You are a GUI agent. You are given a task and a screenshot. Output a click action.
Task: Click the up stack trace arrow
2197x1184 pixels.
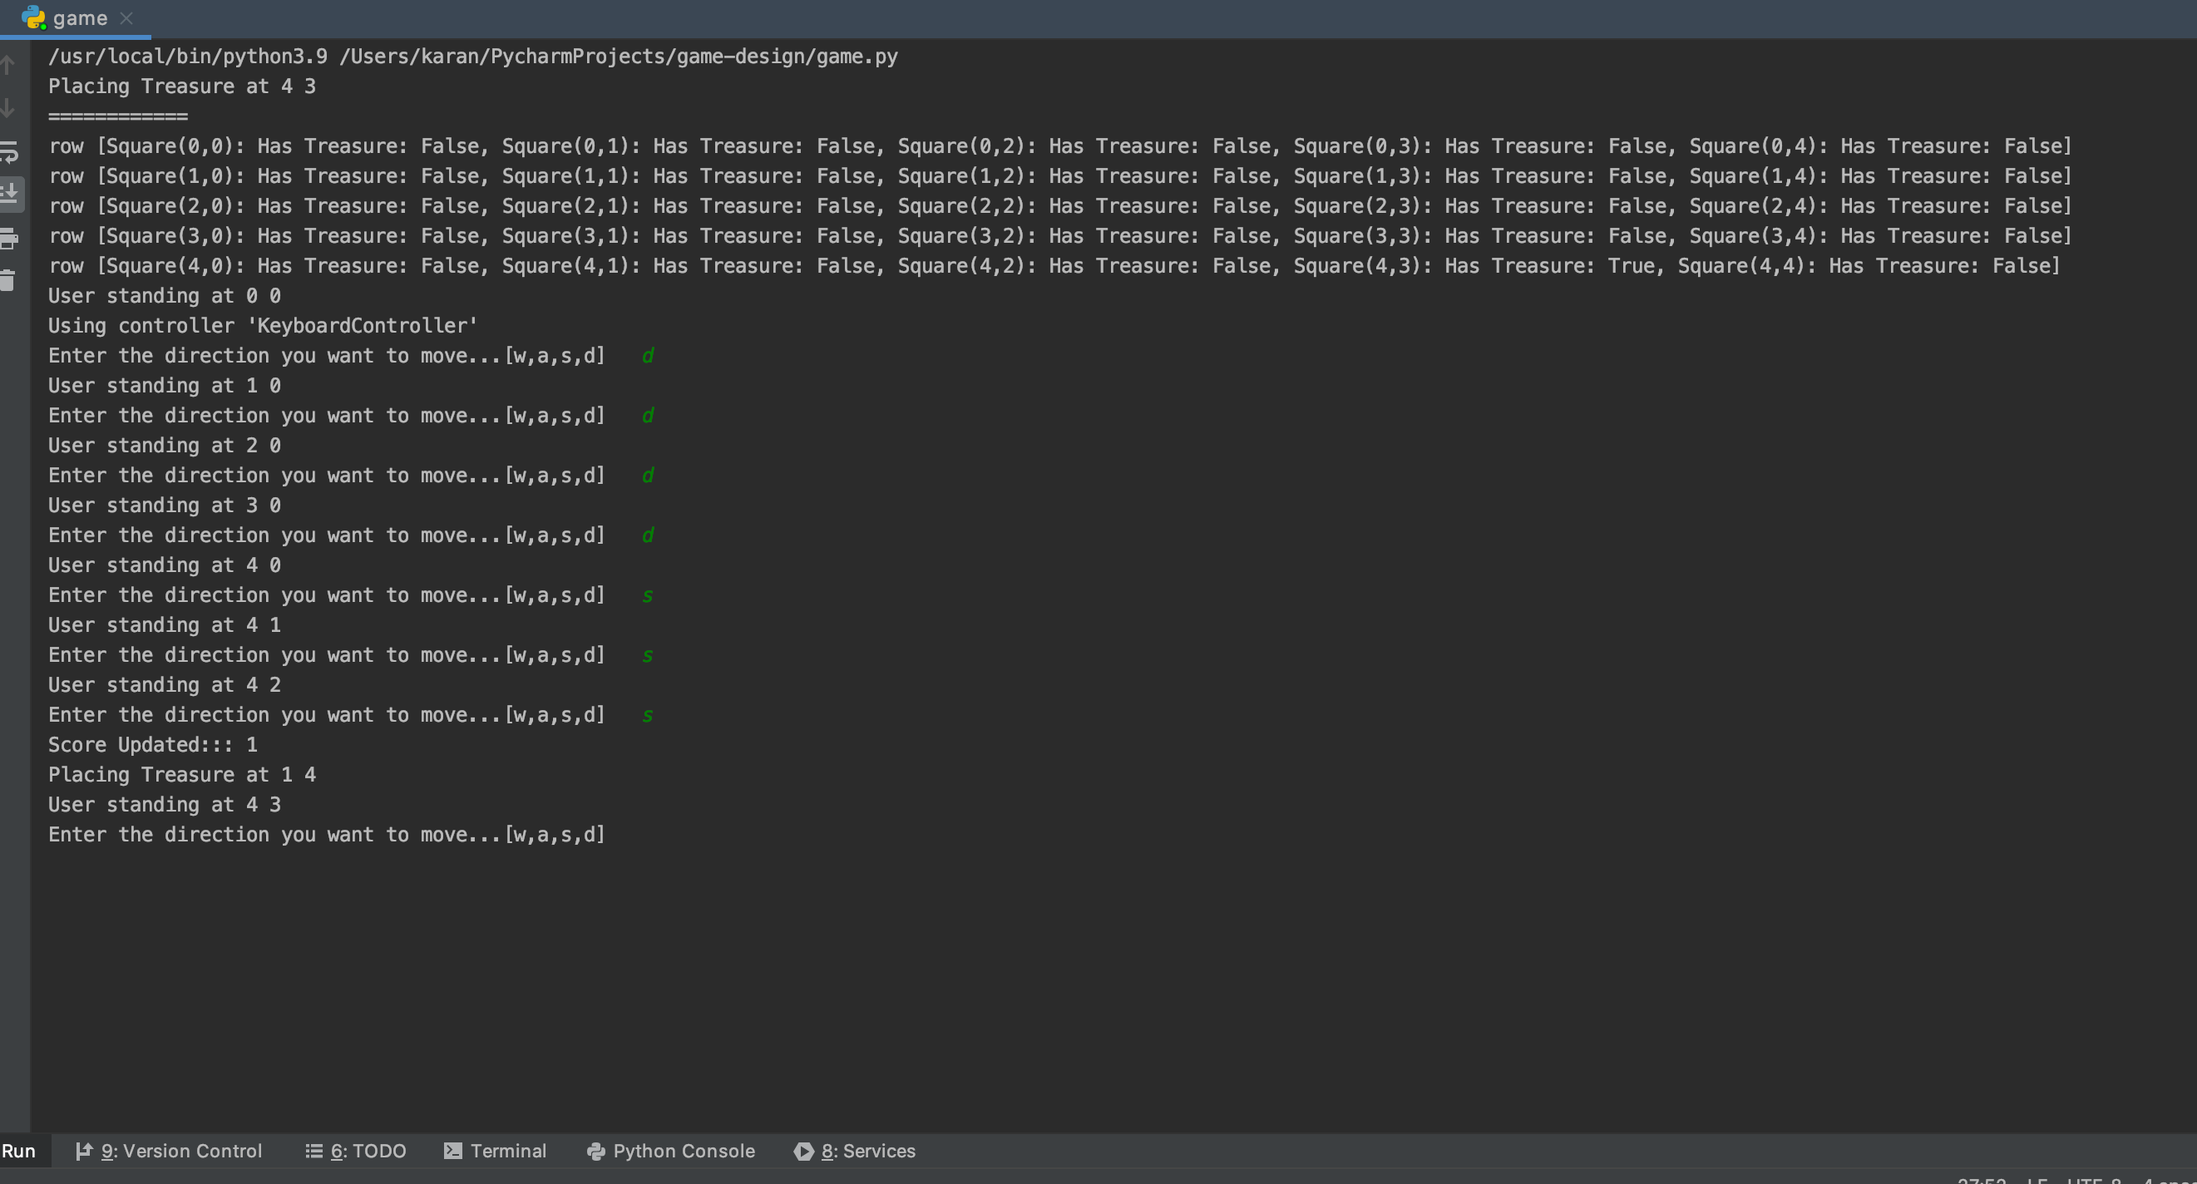coord(8,64)
